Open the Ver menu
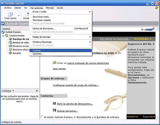 pos(26,8)
